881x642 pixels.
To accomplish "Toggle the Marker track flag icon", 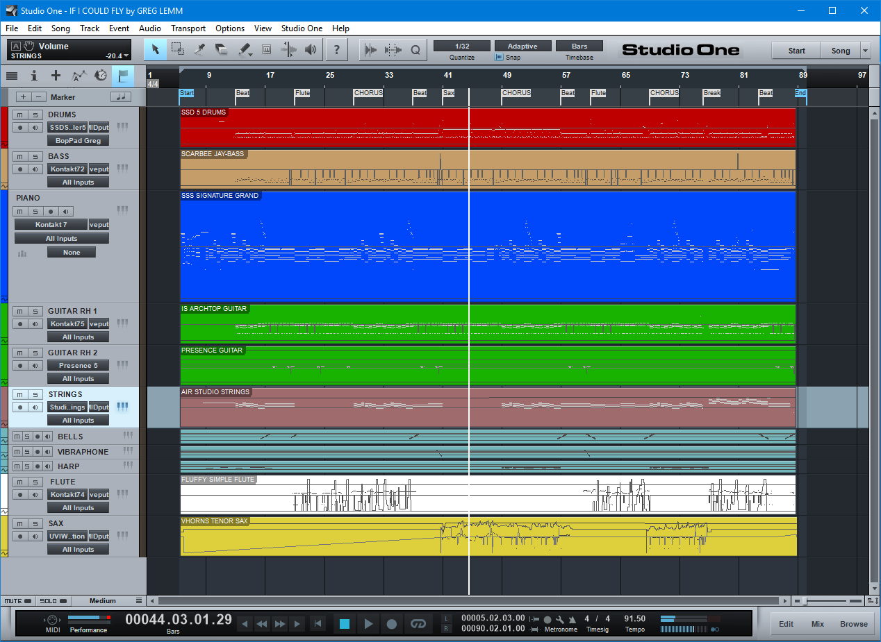I will click(x=123, y=76).
